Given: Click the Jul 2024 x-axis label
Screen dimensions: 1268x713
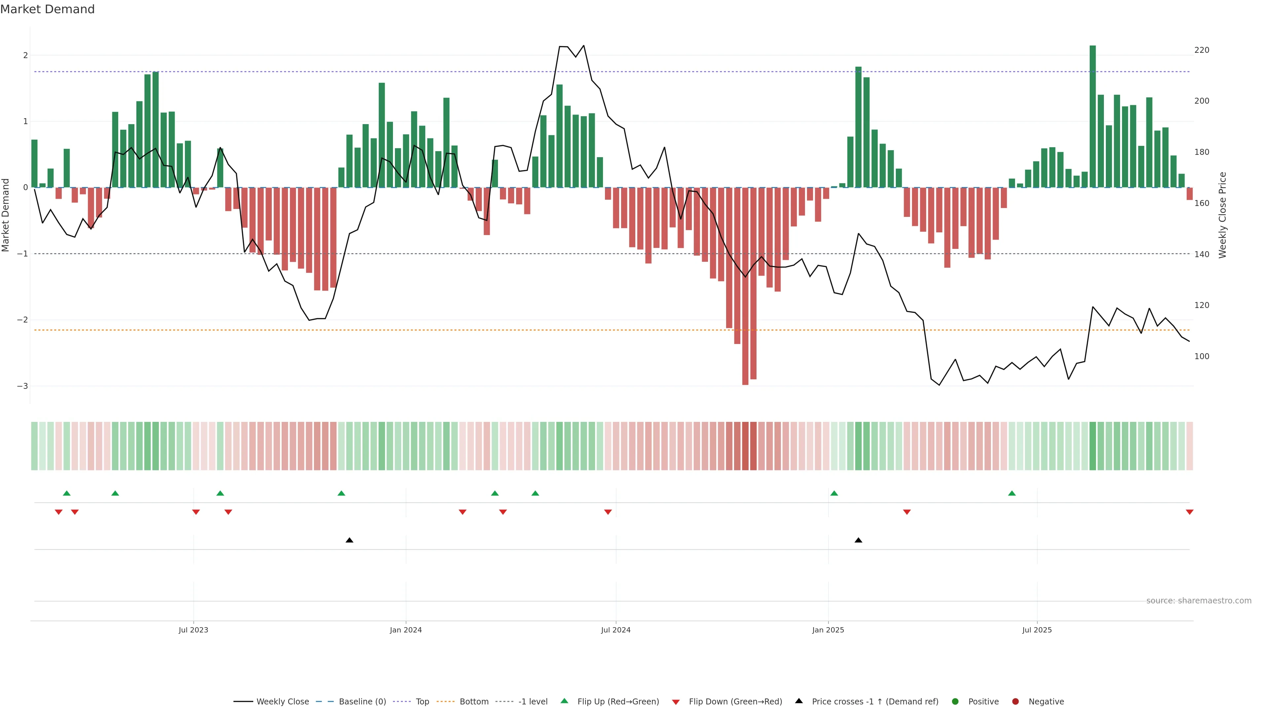Looking at the screenshot, I should [615, 630].
